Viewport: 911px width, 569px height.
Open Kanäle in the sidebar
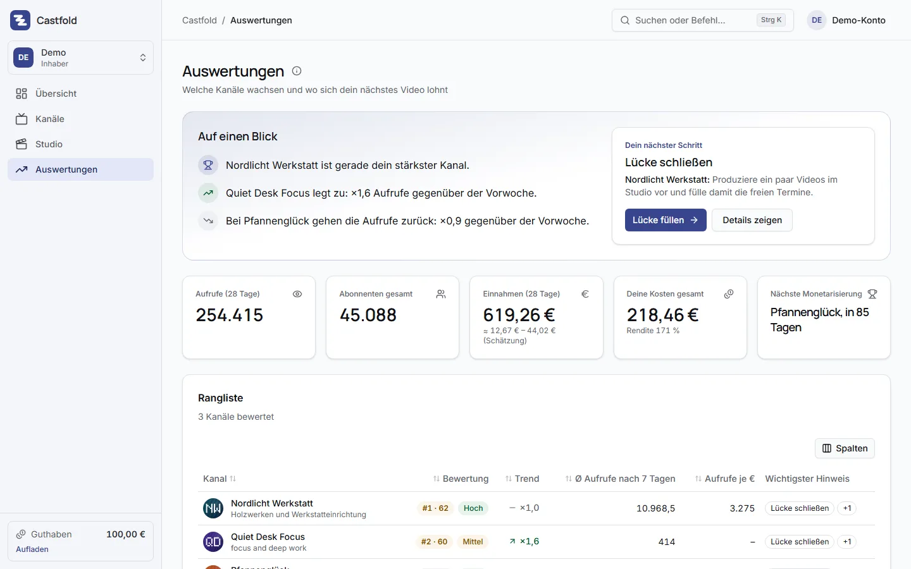[x=80, y=119]
